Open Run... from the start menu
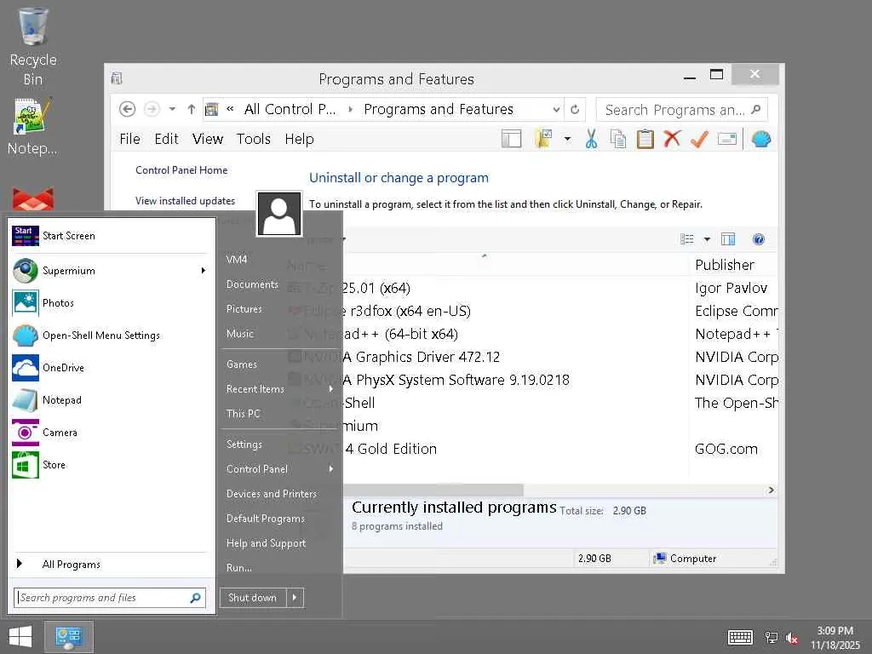The height and width of the screenshot is (654, 872). click(x=239, y=568)
